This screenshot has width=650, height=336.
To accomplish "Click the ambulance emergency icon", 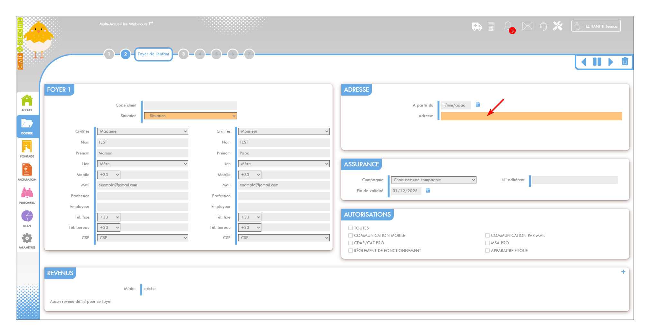I will 476,26.
